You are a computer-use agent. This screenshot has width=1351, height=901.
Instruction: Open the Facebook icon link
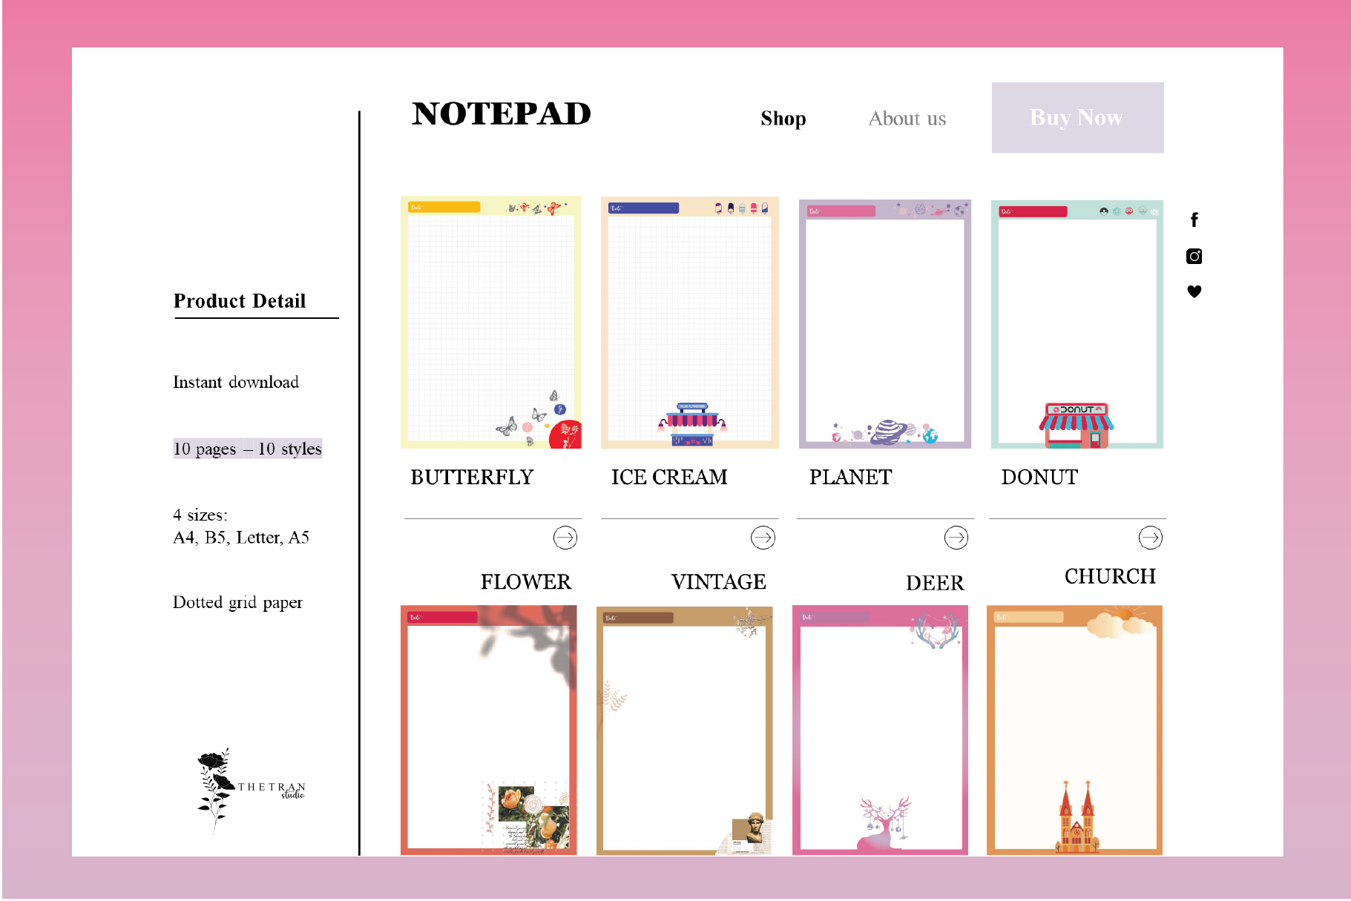pos(1194,220)
